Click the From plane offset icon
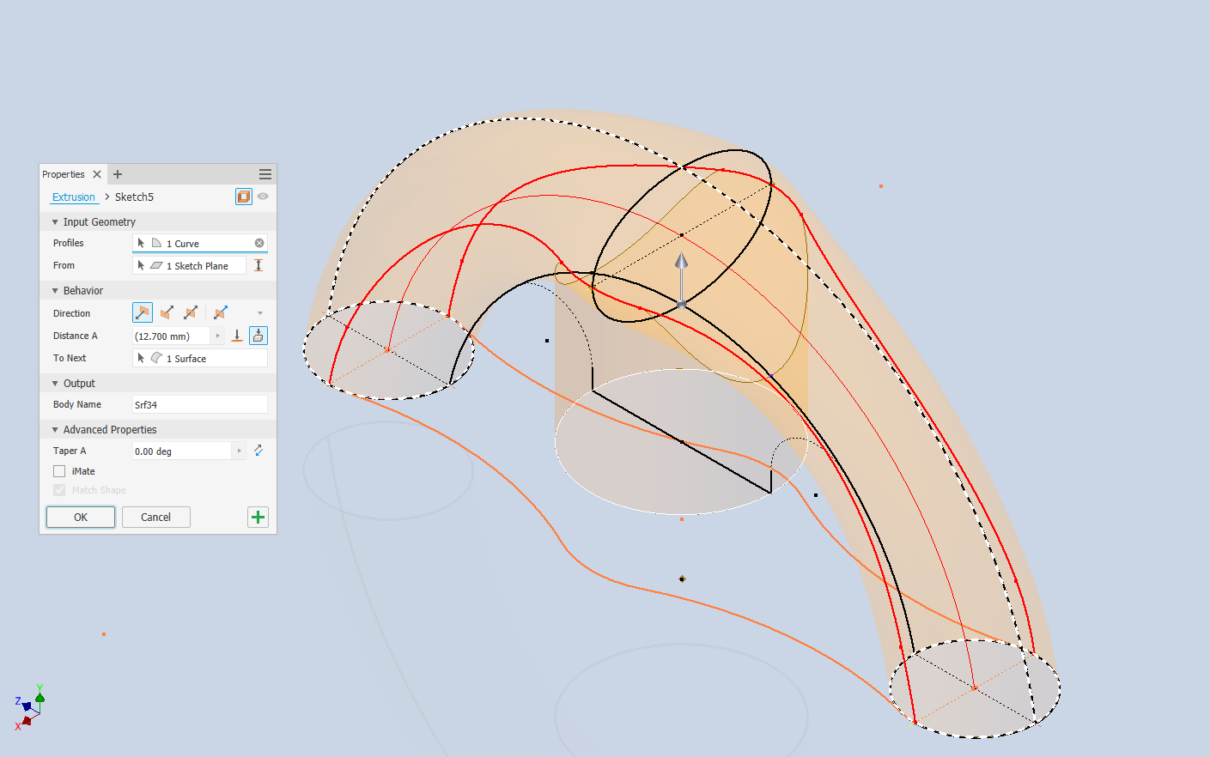The image size is (1210, 757). coord(258,265)
